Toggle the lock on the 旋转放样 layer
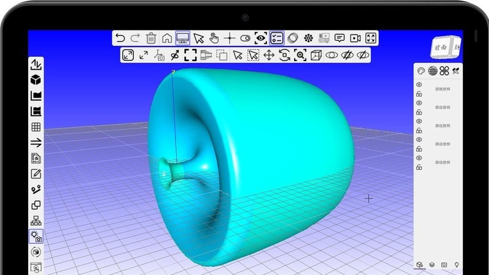The width and height of the screenshot is (489, 275). coord(419,94)
